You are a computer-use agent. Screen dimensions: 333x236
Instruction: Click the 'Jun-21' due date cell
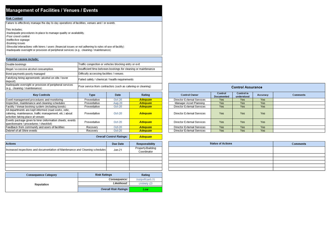[118, 150]
